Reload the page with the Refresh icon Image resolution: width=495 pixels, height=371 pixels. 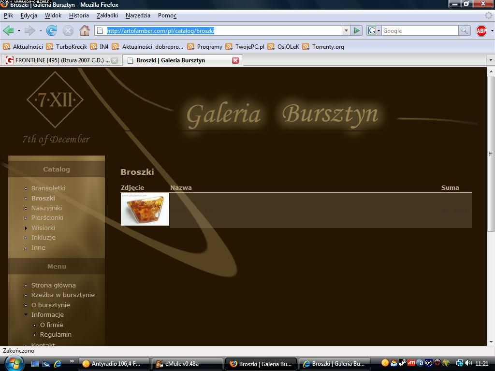click(51, 30)
